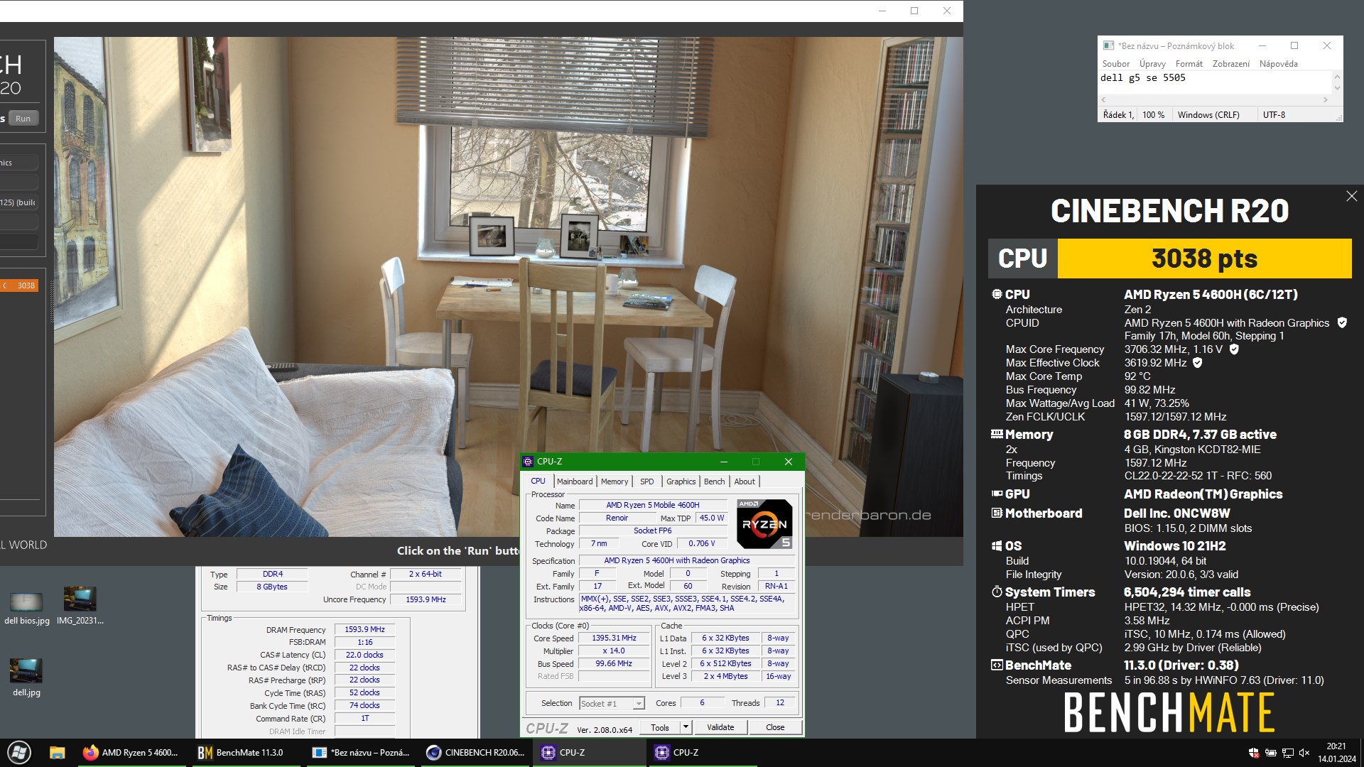This screenshot has width=1364, height=767.
Task: Expand the Tools dropdown arrow in CPU-Z
Action: (686, 727)
